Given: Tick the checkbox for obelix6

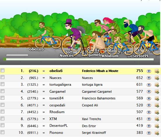Looking at the screenshot, I should [2, 71].
